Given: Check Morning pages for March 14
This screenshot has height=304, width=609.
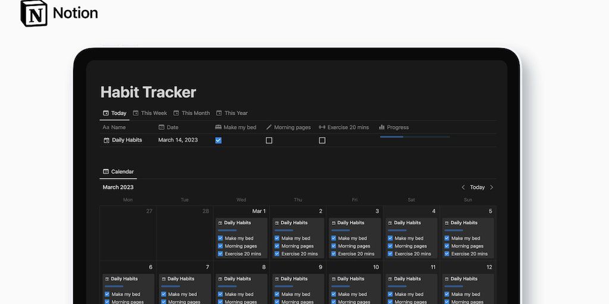Looking at the screenshot, I should pos(269,140).
